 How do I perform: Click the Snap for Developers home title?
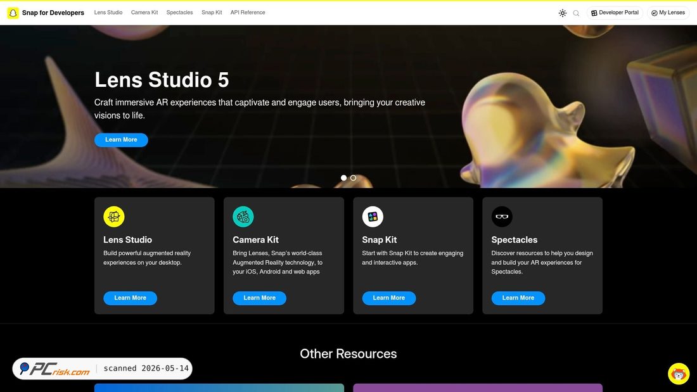point(53,13)
